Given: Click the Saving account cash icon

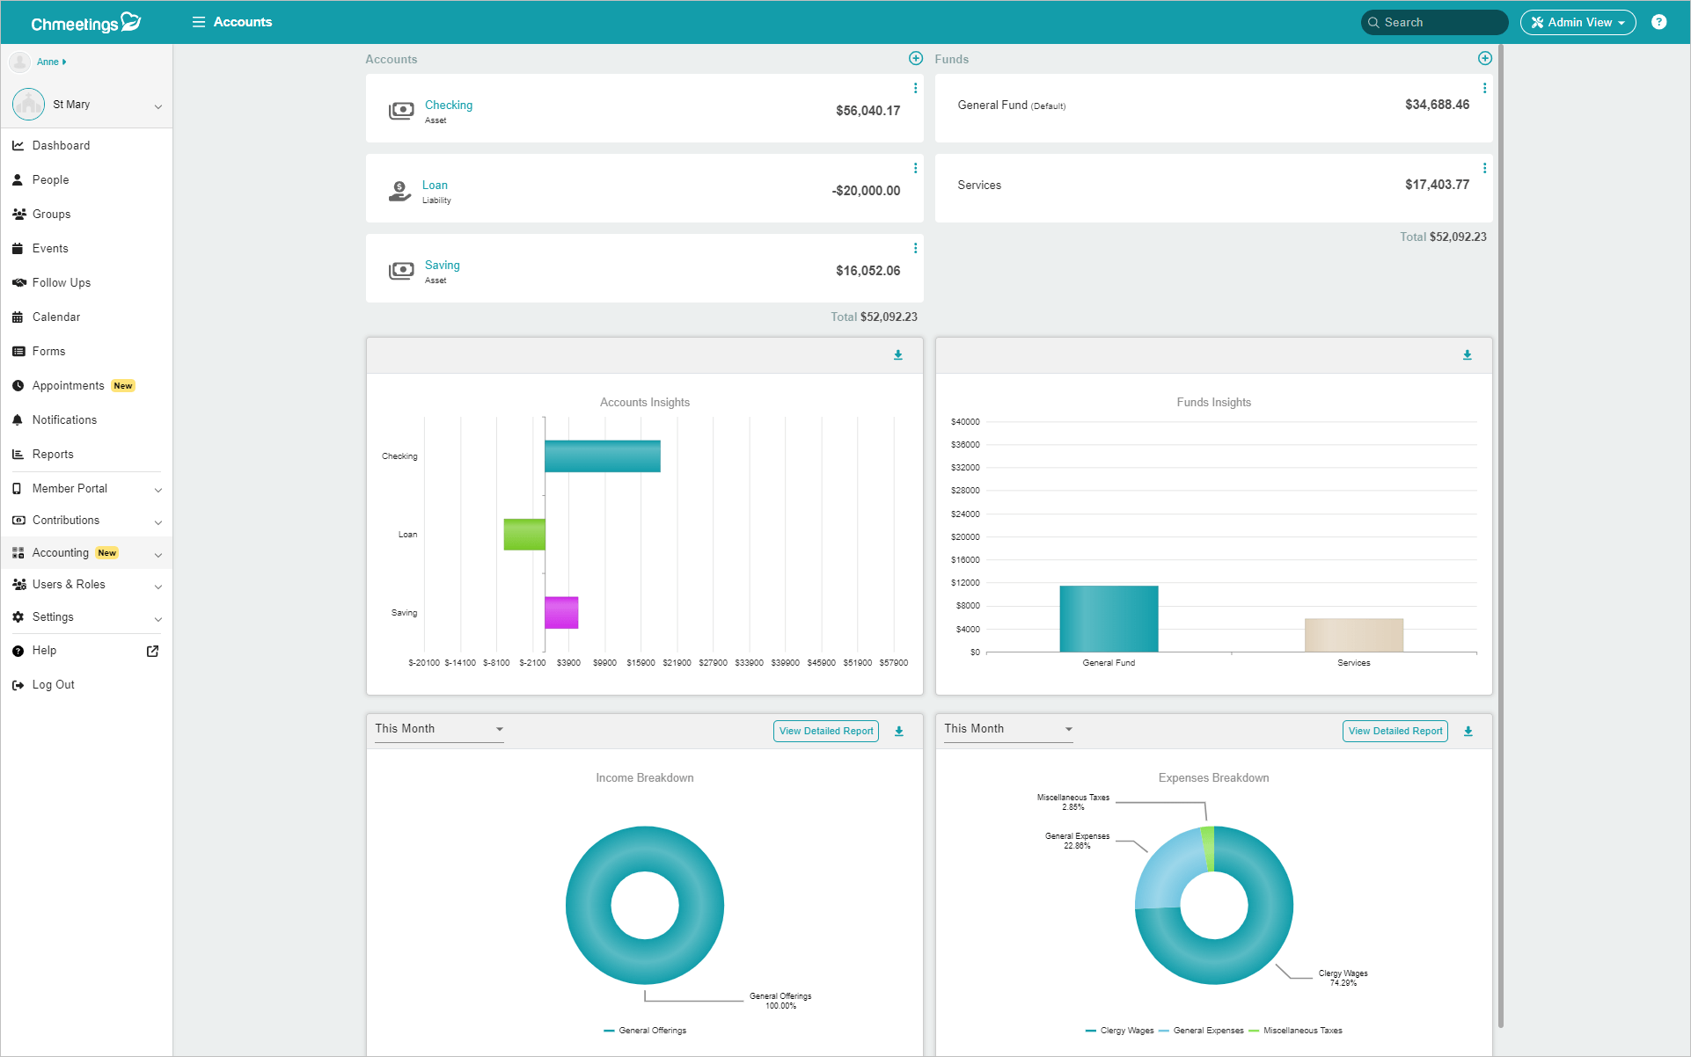Looking at the screenshot, I should pyautogui.click(x=401, y=270).
